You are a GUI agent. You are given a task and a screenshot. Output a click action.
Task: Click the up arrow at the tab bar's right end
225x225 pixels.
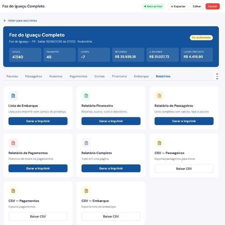[217, 74]
